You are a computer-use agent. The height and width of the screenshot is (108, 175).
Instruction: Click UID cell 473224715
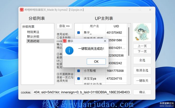pyautogui.click(x=114, y=78)
